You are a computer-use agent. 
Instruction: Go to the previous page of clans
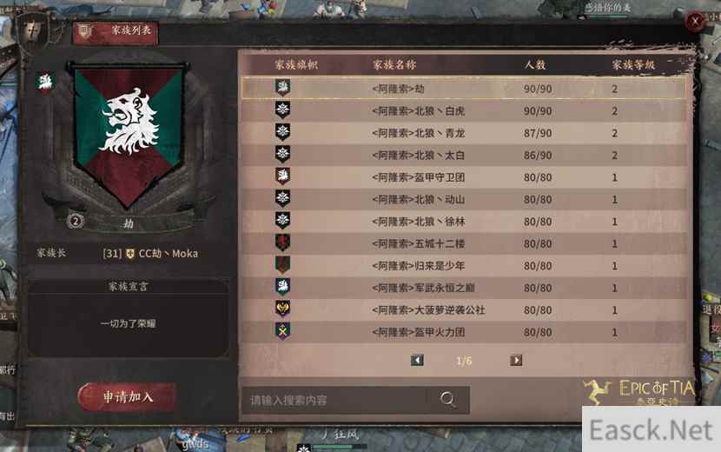coord(417,361)
